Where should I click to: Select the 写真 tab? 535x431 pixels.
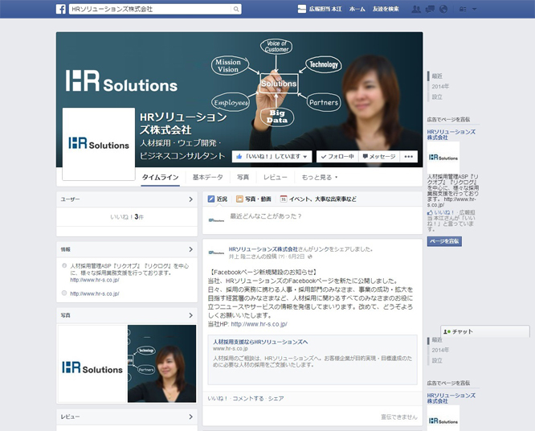coord(243,177)
